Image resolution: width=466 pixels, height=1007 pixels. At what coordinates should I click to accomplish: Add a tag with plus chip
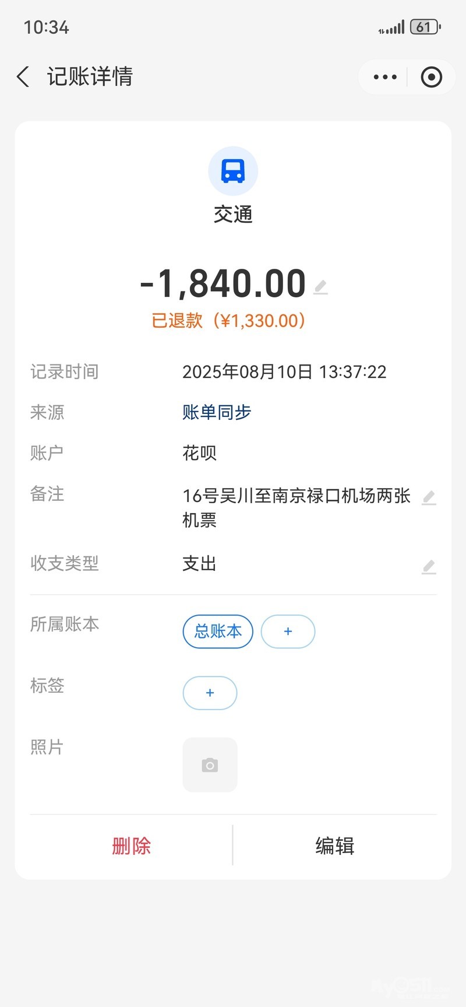point(210,693)
